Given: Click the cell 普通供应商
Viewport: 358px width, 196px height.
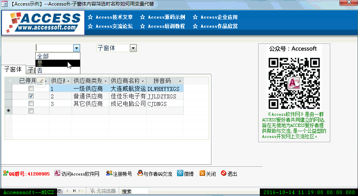Looking at the screenshot, I should 90,96.
